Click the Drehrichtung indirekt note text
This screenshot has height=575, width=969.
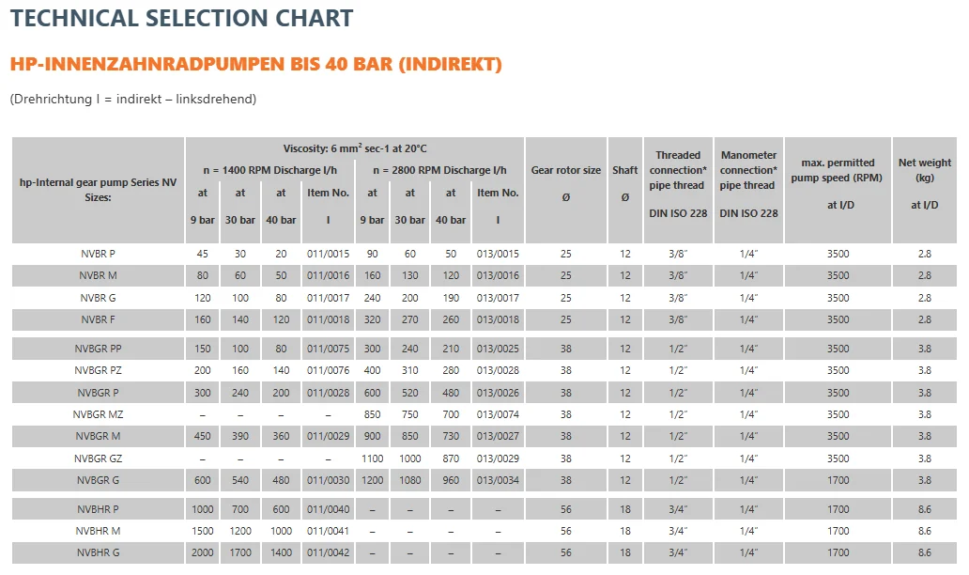point(132,99)
